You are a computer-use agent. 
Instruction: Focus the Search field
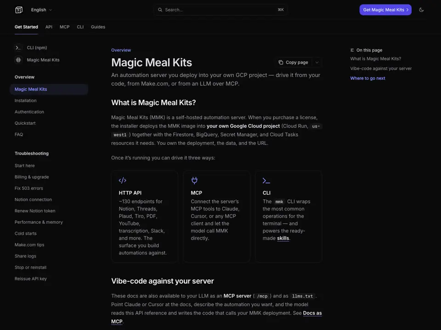click(220, 10)
